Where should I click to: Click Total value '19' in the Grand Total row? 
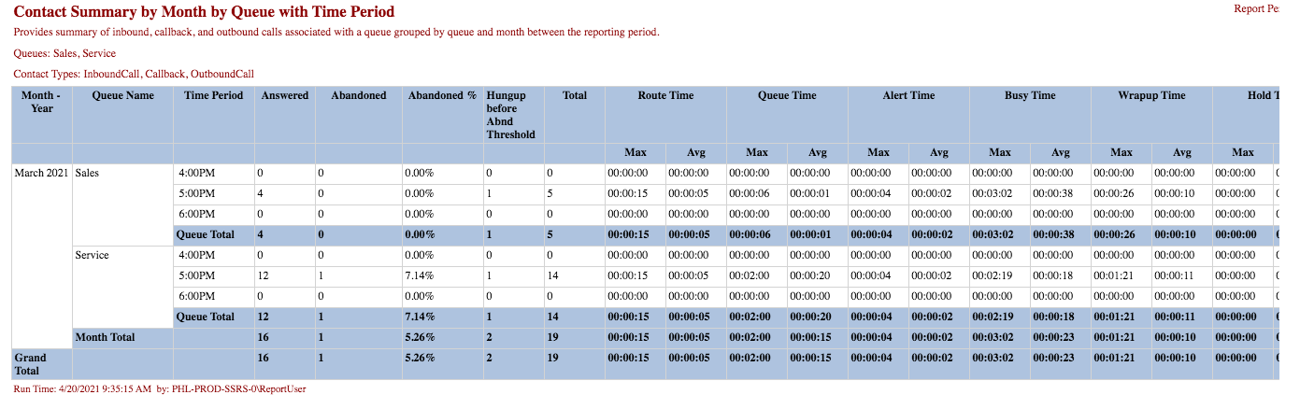553,358
